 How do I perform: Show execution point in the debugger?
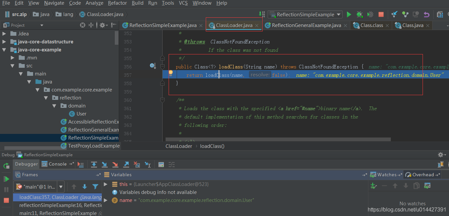click(x=81, y=164)
